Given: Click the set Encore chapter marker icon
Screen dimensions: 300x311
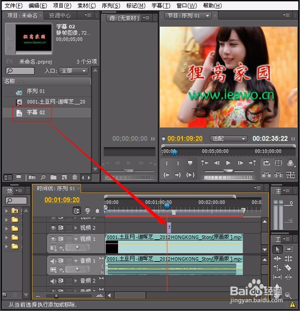Looking at the screenshot, I should (x=87, y=210).
